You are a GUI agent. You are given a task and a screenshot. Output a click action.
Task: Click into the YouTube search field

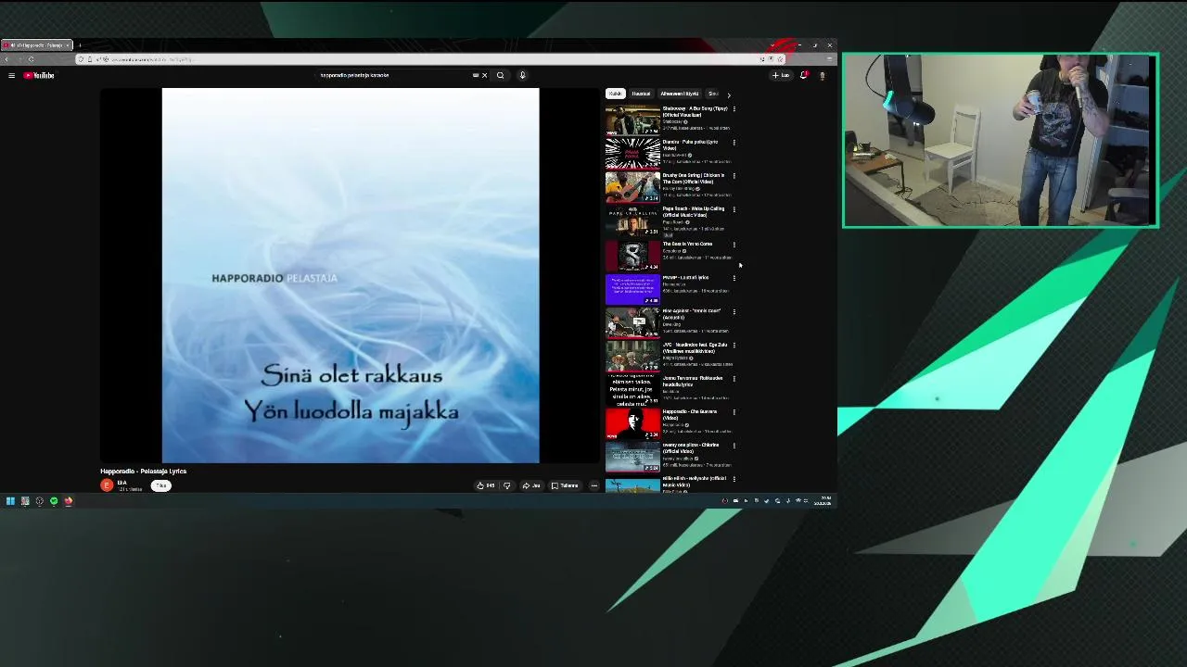[x=394, y=75]
